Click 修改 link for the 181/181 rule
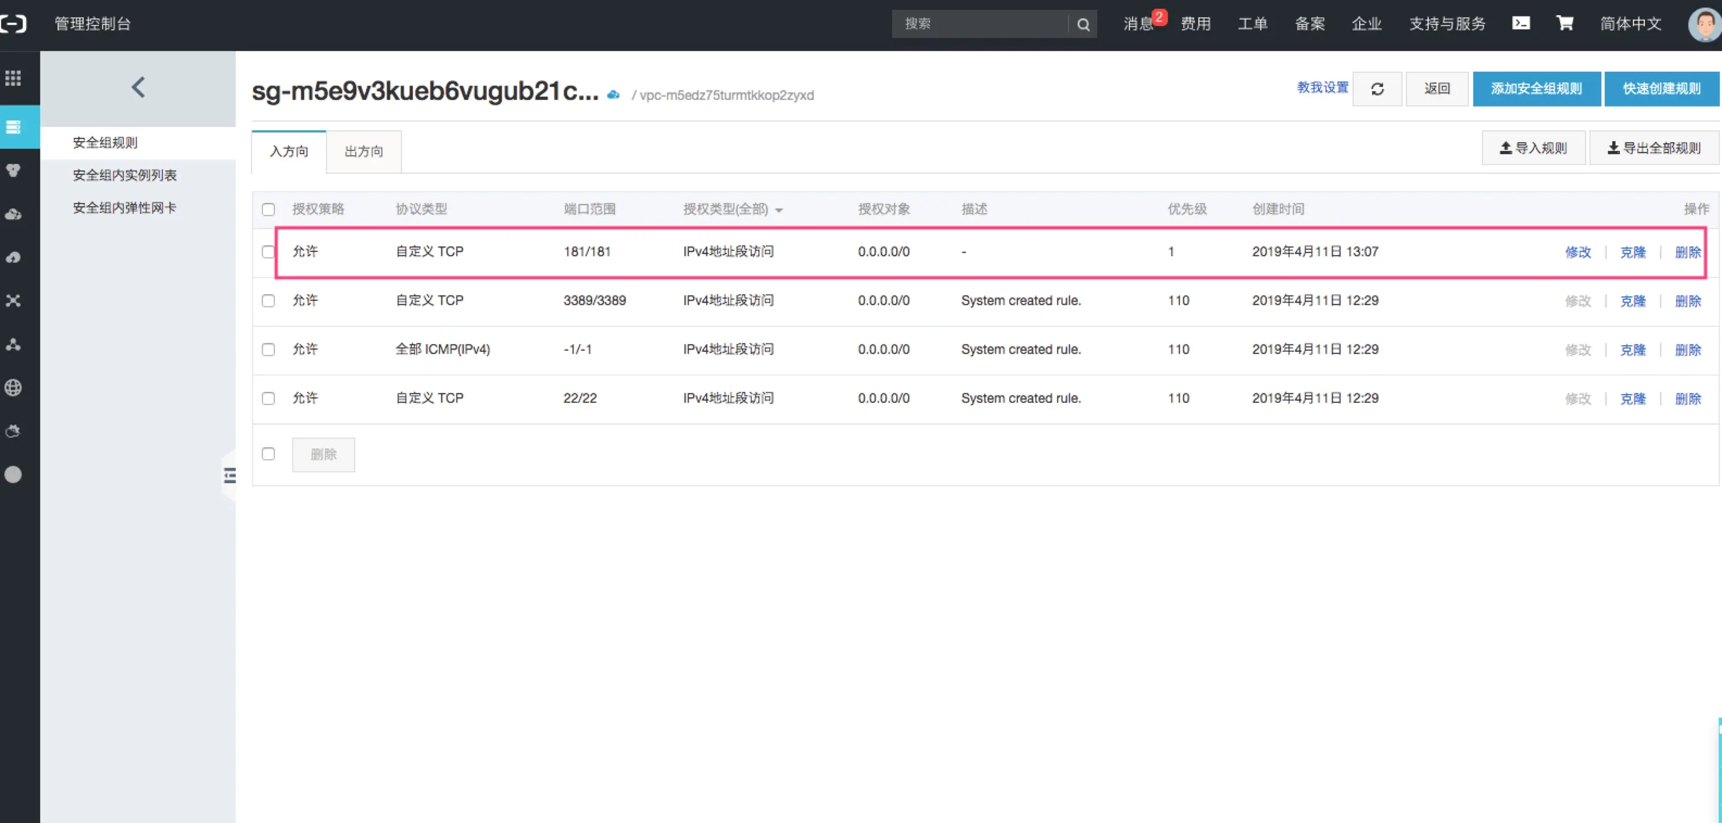The width and height of the screenshot is (1722, 823). (1577, 253)
